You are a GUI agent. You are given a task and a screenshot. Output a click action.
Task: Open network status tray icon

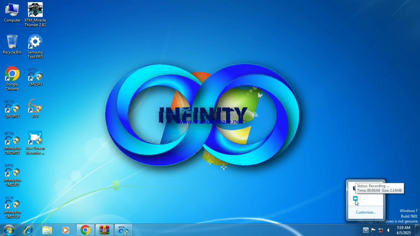381,230
